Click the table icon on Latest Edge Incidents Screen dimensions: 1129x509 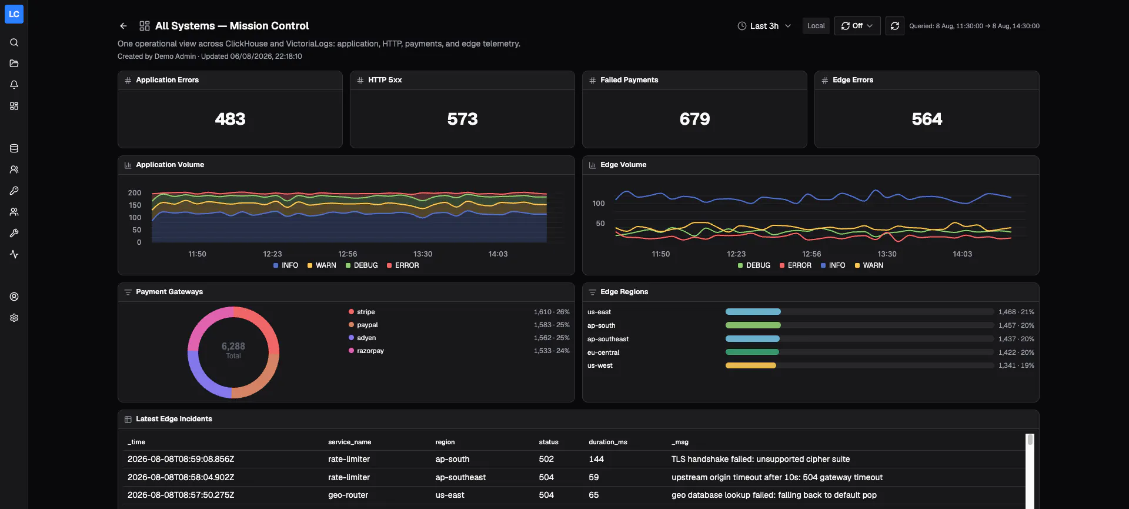tap(128, 420)
